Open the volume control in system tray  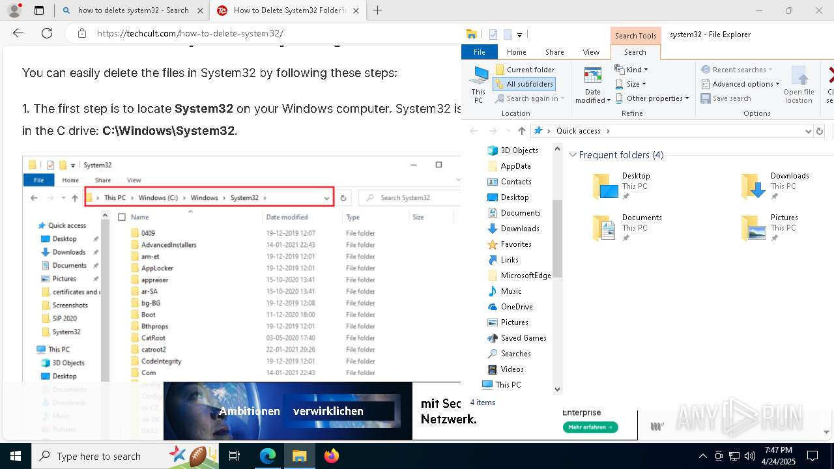pyautogui.click(x=750, y=456)
